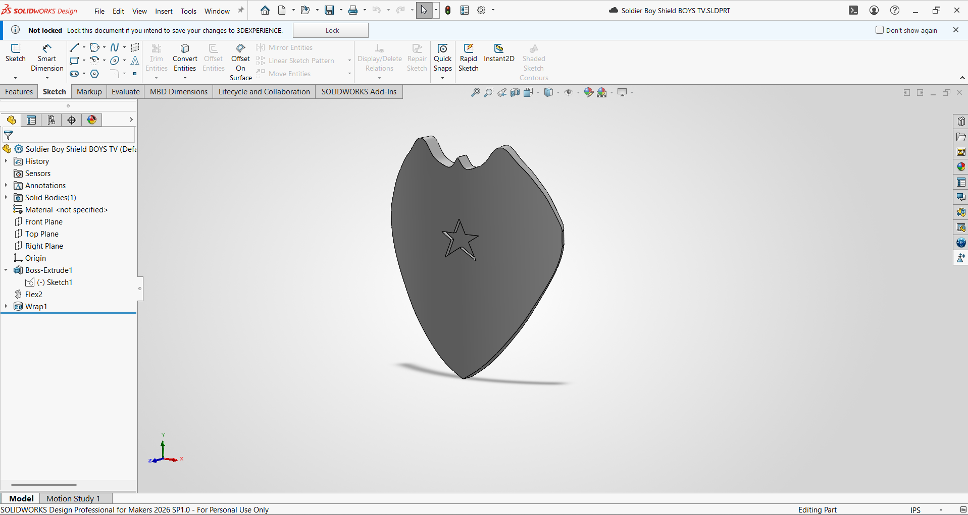The height and width of the screenshot is (515, 968).
Task: Click the Rebuild traffic light icon
Action: 448,10
